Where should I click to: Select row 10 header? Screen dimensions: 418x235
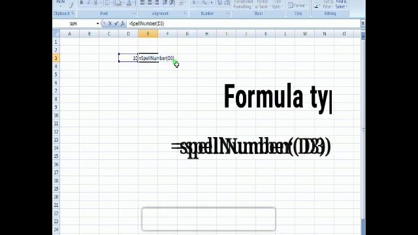[56, 116]
